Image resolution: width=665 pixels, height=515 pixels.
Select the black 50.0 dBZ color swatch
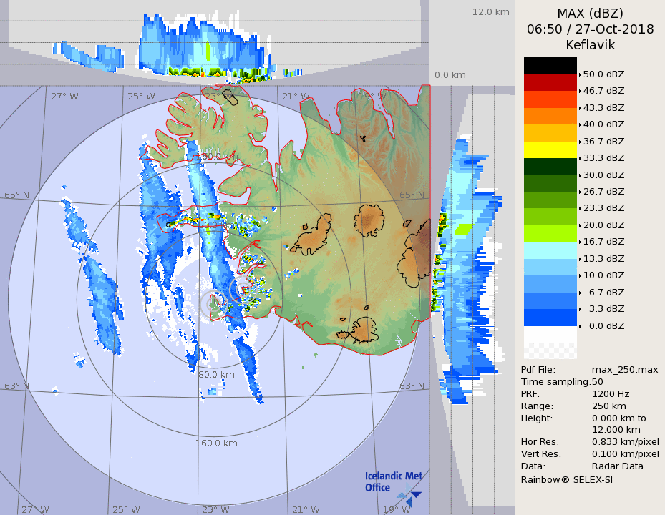[550, 66]
